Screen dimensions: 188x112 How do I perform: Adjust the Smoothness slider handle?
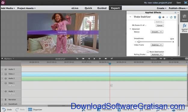click(x=139, y=42)
